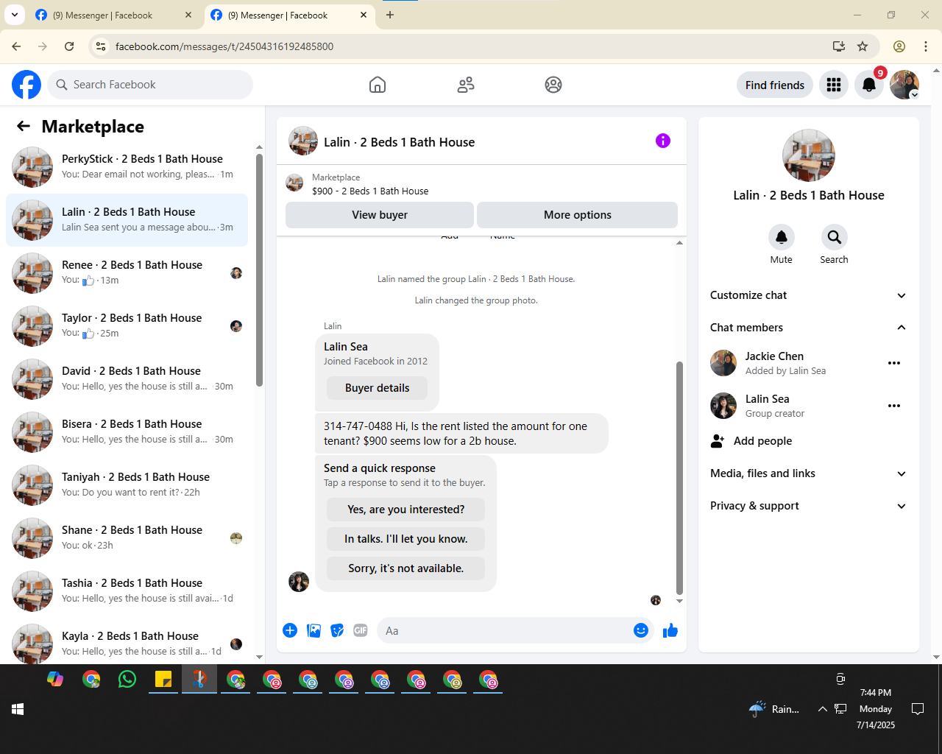Open conversation information purple icon

663,141
